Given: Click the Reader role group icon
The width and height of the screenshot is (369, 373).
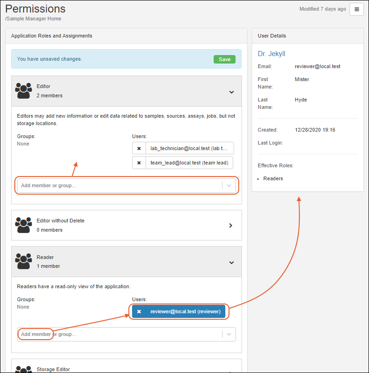Looking at the screenshot, I should (x=23, y=261).
